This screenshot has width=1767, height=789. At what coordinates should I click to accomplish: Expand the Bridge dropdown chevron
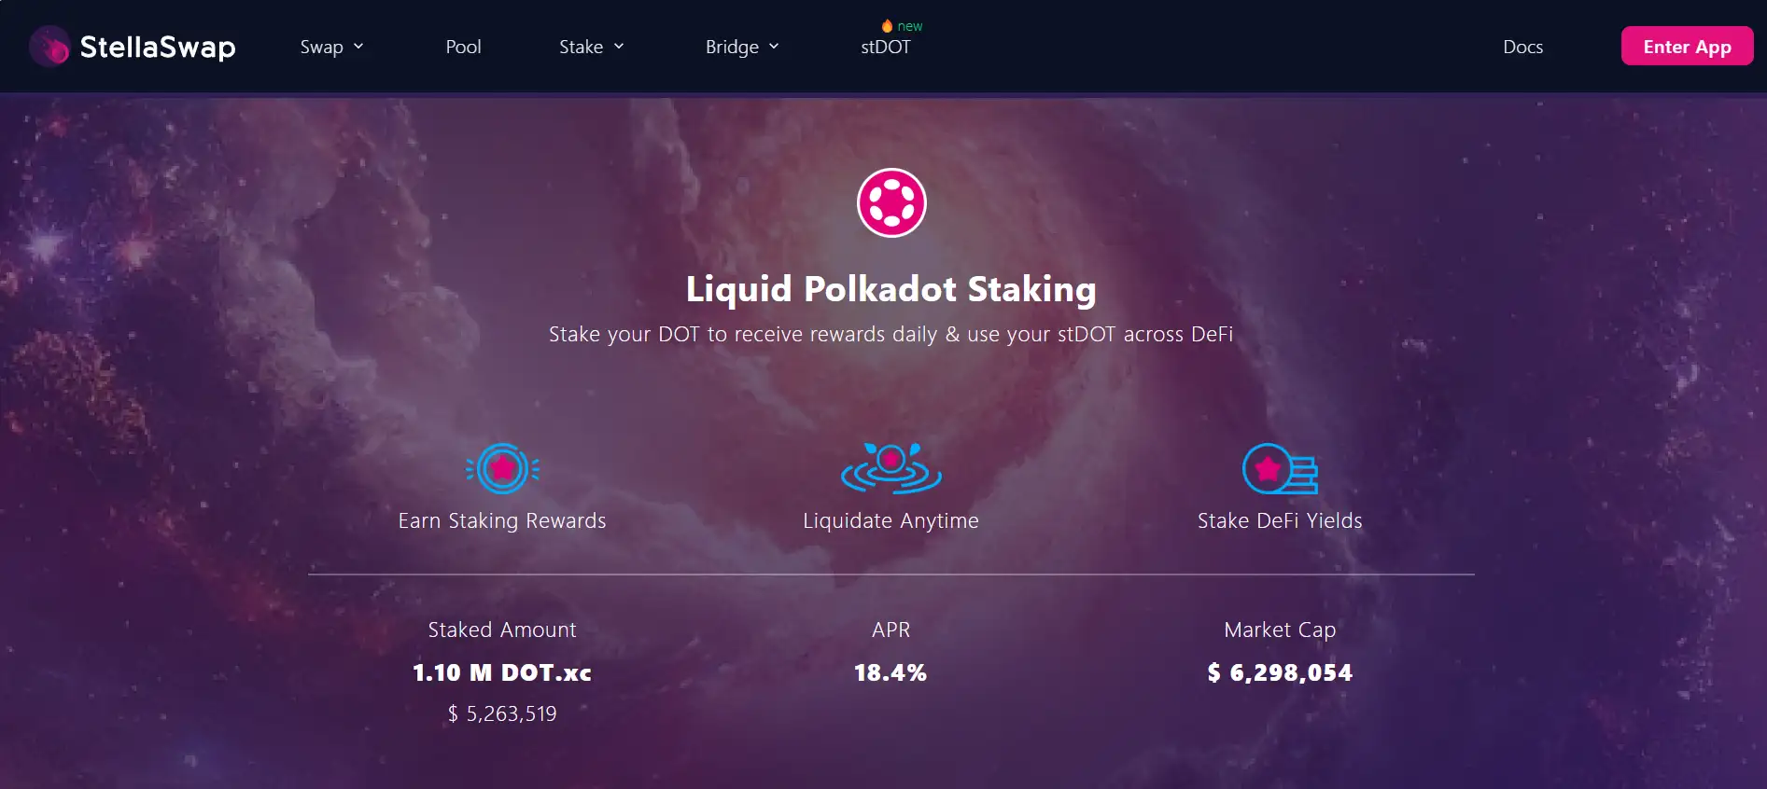pos(774,47)
